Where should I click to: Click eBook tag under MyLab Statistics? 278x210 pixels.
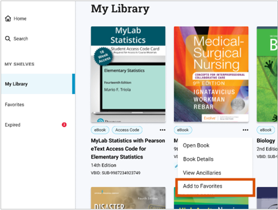[100, 130]
